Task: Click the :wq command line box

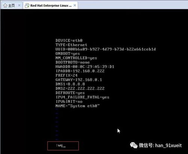Action: pos(63,146)
